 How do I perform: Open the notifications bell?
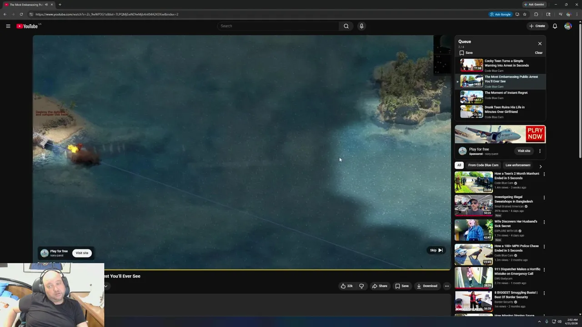555,26
